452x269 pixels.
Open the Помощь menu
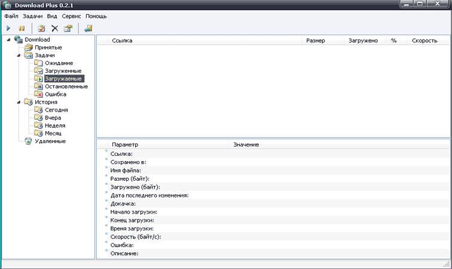click(96, 16)
